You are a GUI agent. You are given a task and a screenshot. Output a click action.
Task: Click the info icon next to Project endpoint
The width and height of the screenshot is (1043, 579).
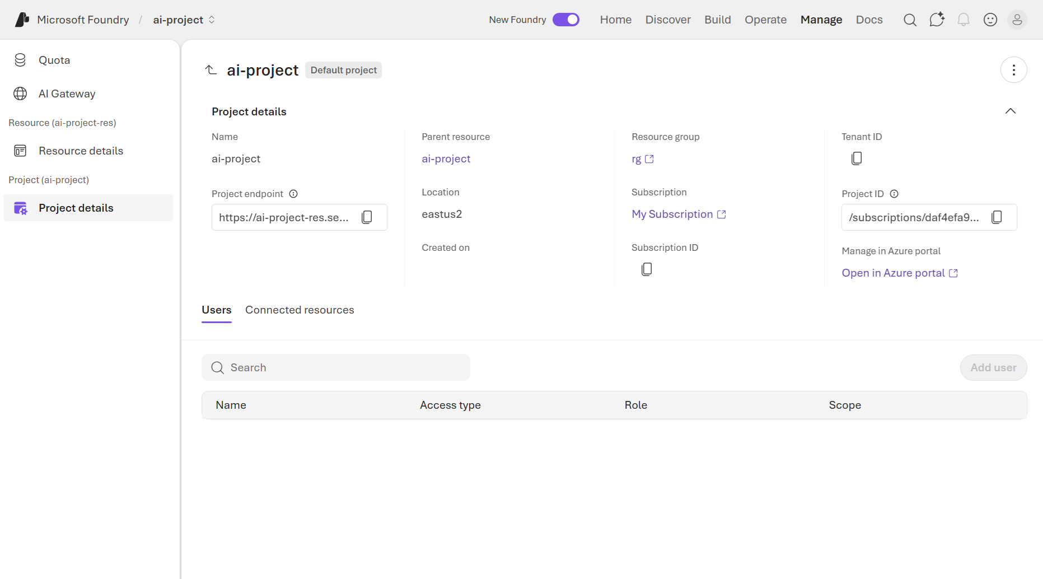click(x=293, y=194)
